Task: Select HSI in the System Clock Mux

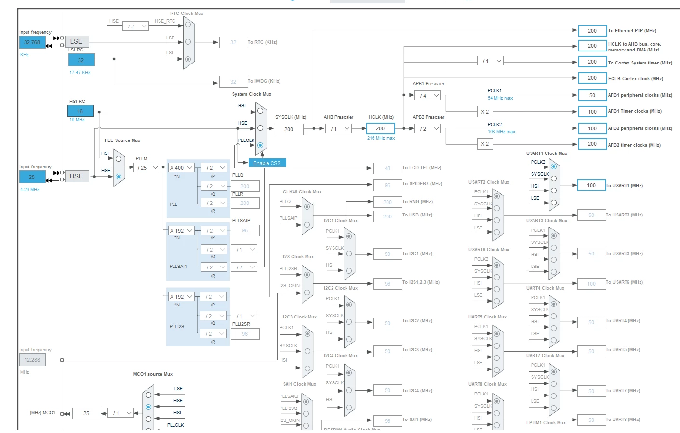Action: tap(260, 111)
